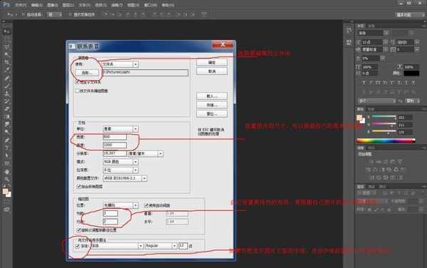Toggle 旋转以调整到最佳位置 checkbox
427x268 pixels.
click(79, 230)
